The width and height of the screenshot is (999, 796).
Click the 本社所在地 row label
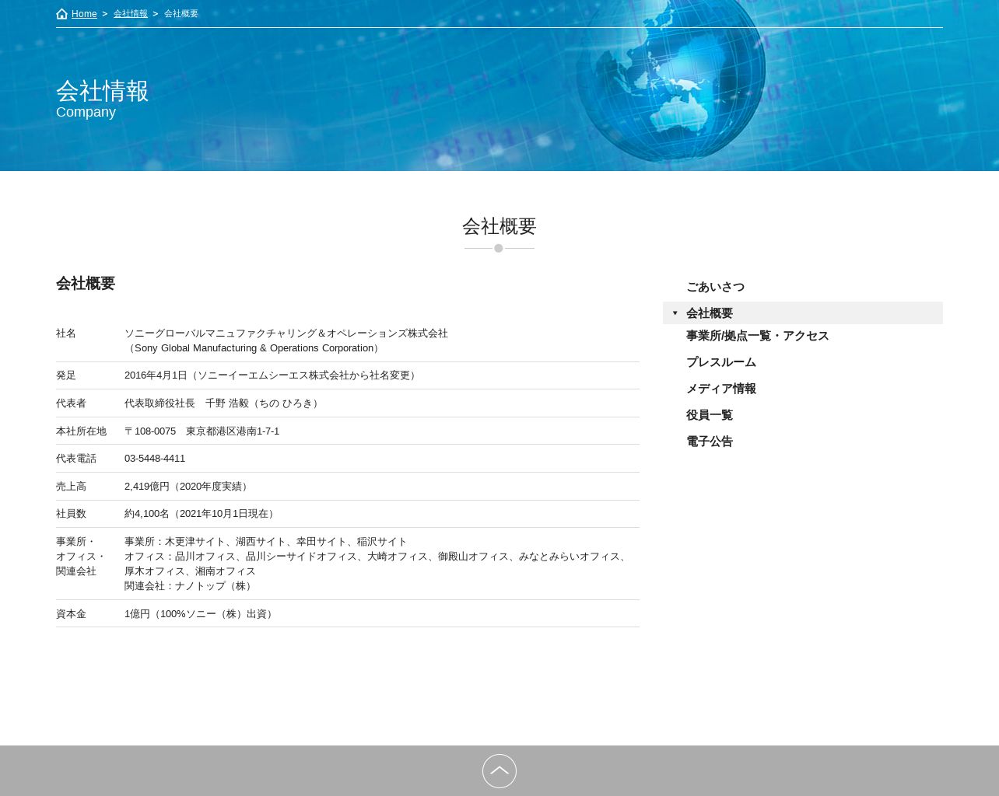tap(81, 431)
